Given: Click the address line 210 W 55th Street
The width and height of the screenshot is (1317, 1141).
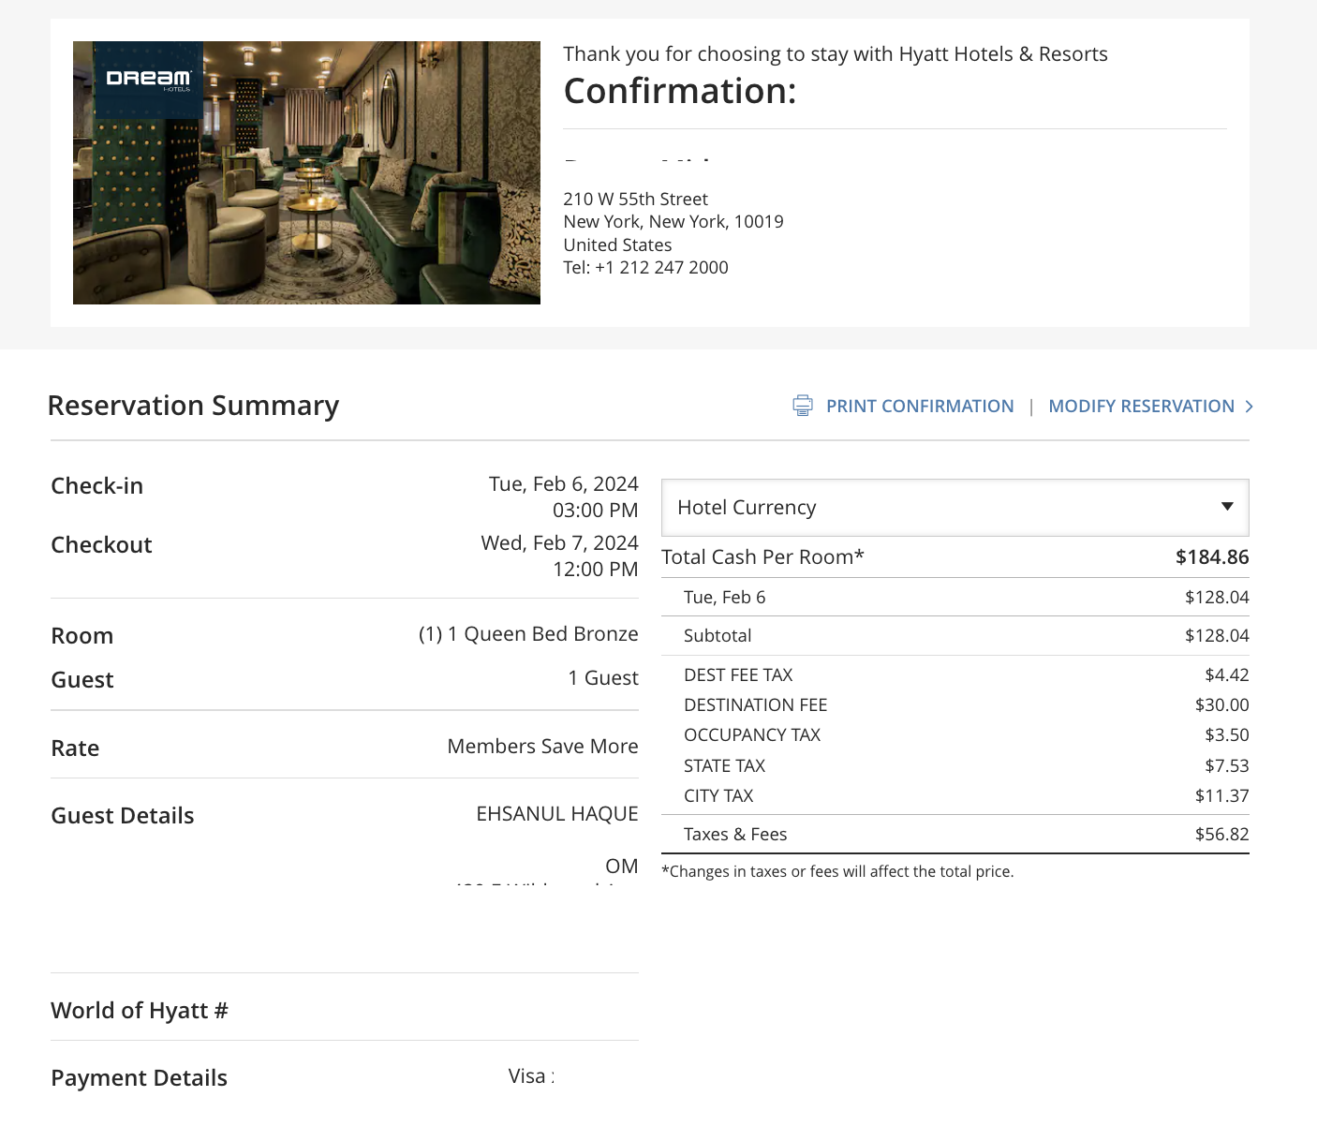Looking at the screenshot, I should pos(635,200).
